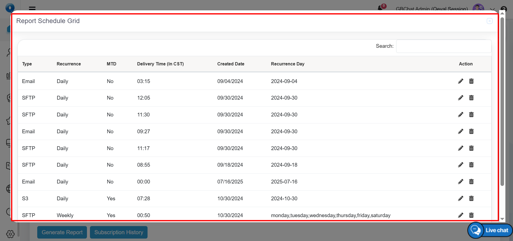Delete the SFTP 08:55 schedule

pos(471,165)
